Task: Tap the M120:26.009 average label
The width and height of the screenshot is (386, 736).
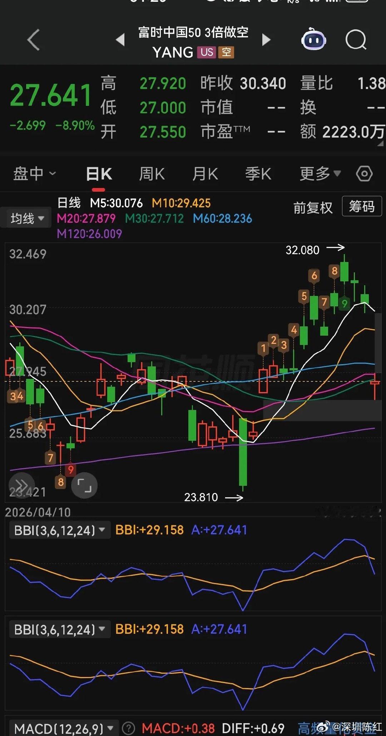Action: [89, 234]
